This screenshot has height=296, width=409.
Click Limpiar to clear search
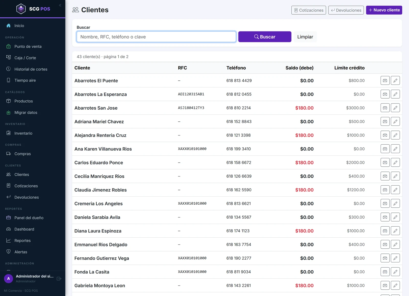point(305,37)
